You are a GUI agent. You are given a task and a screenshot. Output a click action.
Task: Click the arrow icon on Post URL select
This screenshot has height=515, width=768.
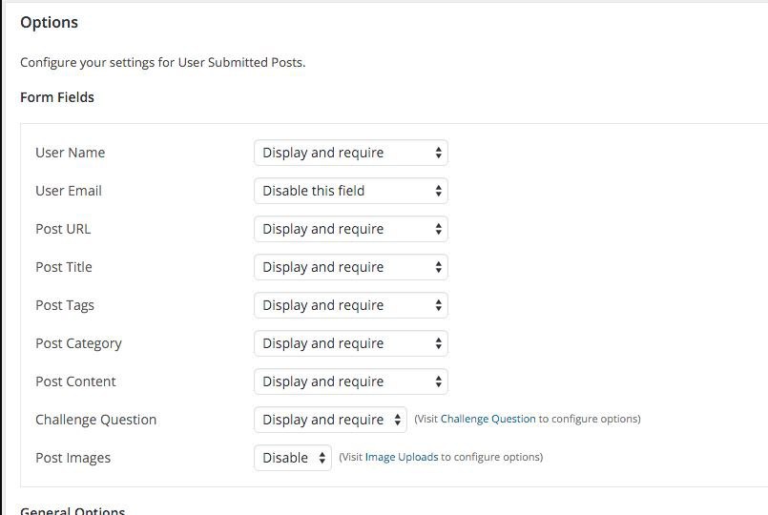(x=438, y=229)
